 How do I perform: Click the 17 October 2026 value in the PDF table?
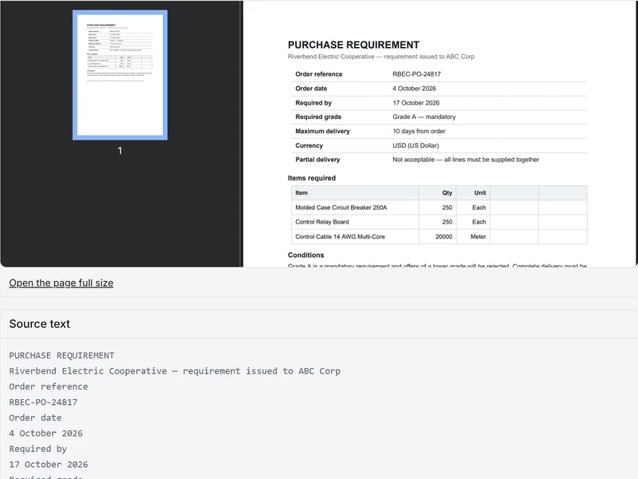pyautogui.click(x=415, y=103)
